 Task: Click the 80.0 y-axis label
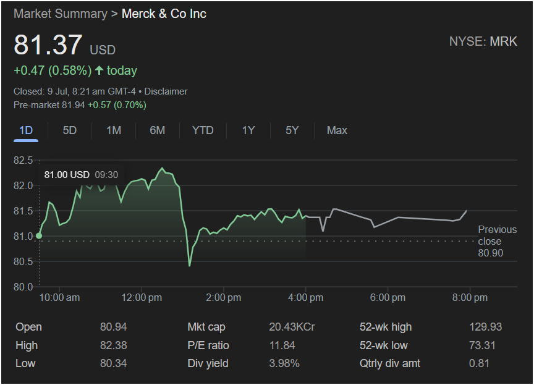[23, 287]
